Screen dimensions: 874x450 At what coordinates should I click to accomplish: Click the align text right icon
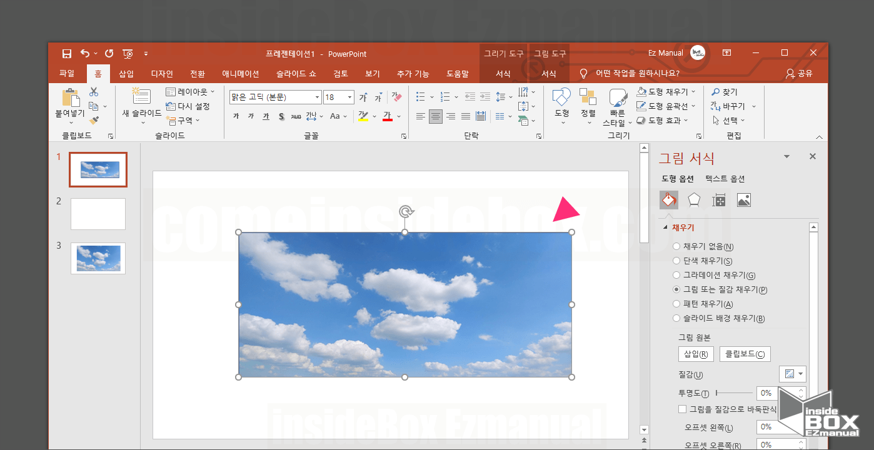click(451, 116)
